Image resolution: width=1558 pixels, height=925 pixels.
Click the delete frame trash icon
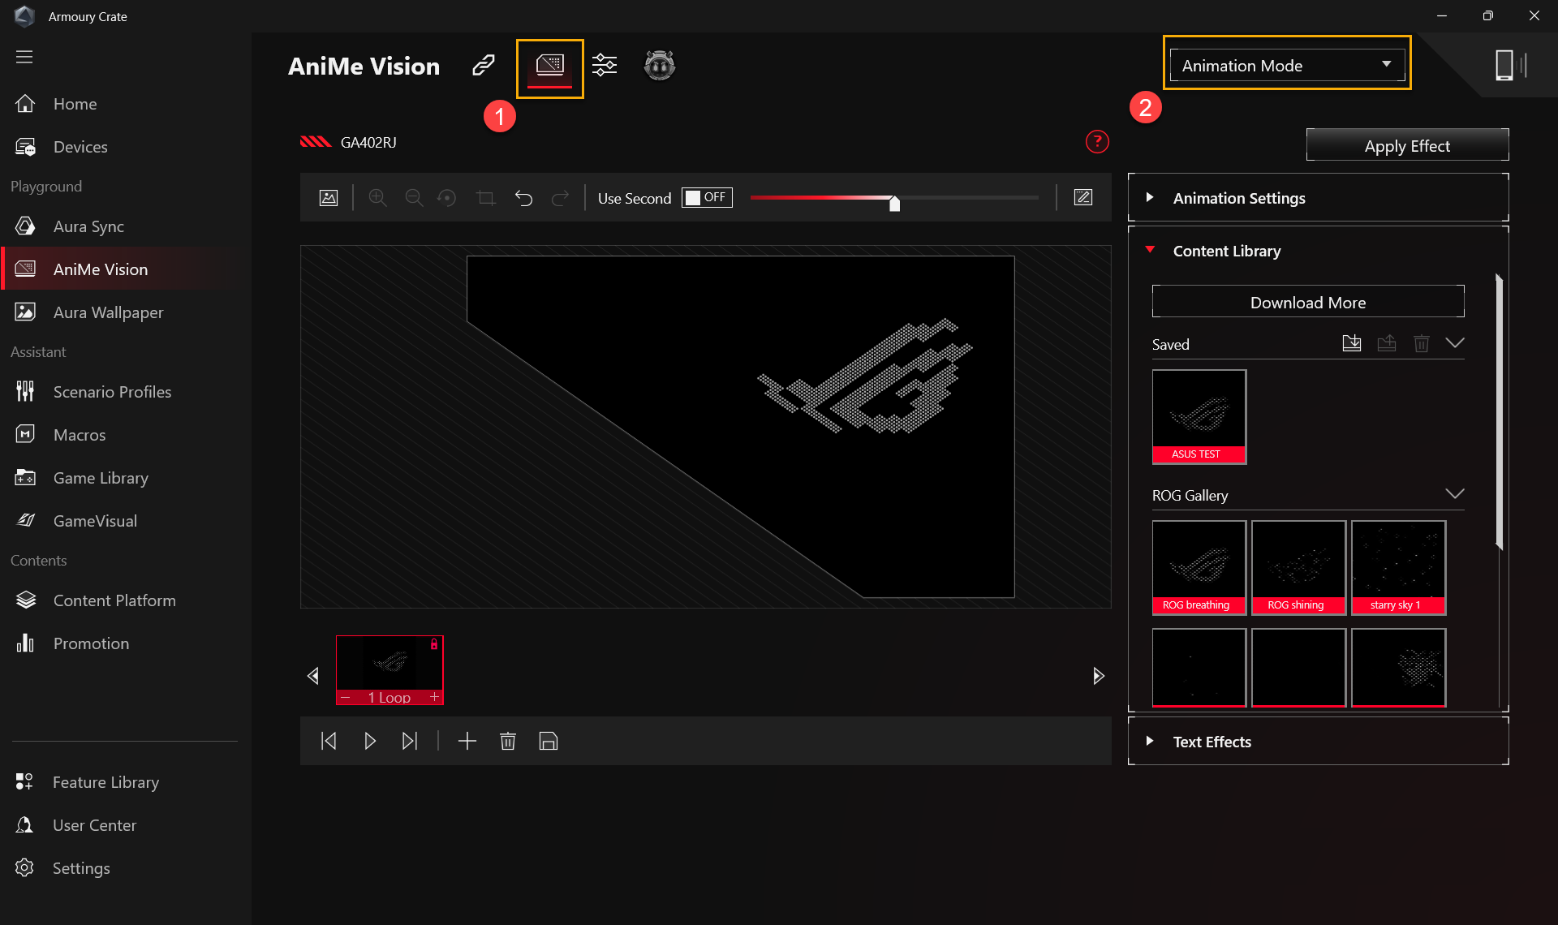pyautogui.click(x=508, y=741)
